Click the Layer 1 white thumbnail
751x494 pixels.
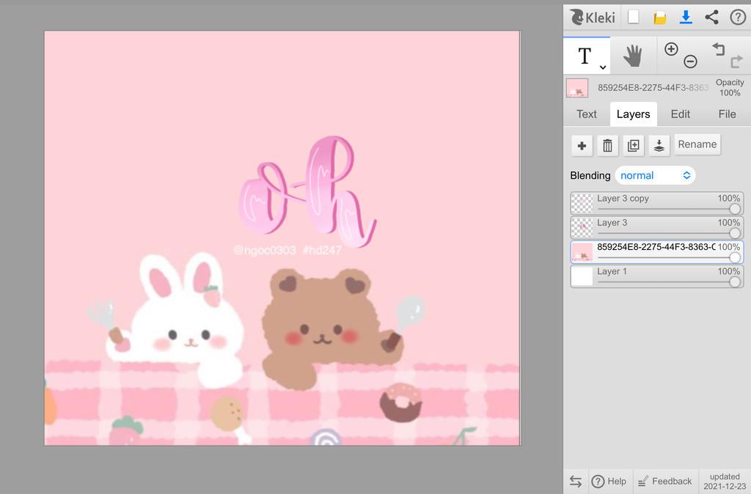(x=582, y=276)
